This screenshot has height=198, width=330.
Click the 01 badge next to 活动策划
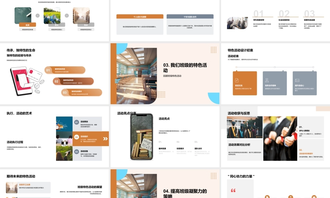[x=77, y=122]
